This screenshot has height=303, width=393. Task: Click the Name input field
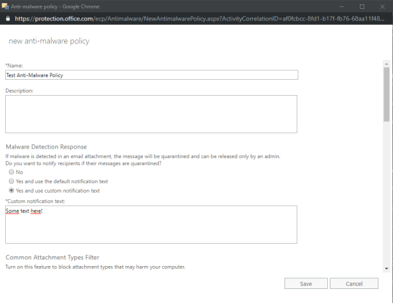[x=152, y=75]
